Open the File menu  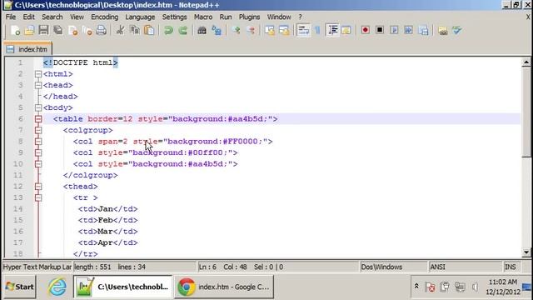[11, 17]
